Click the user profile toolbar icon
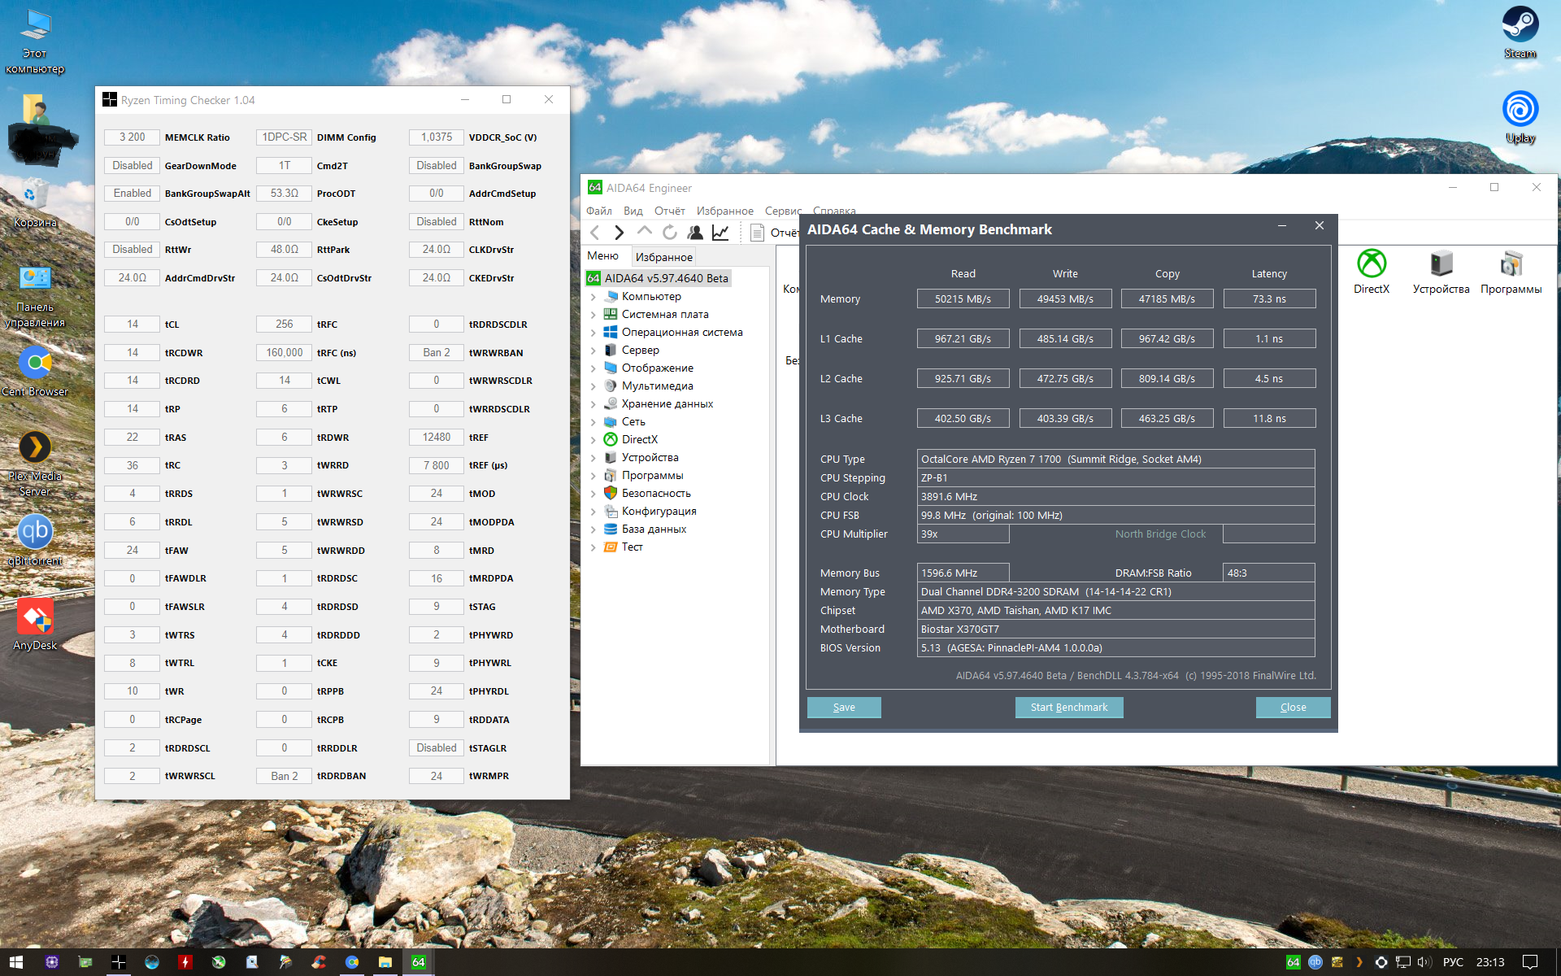 point(695,233)
